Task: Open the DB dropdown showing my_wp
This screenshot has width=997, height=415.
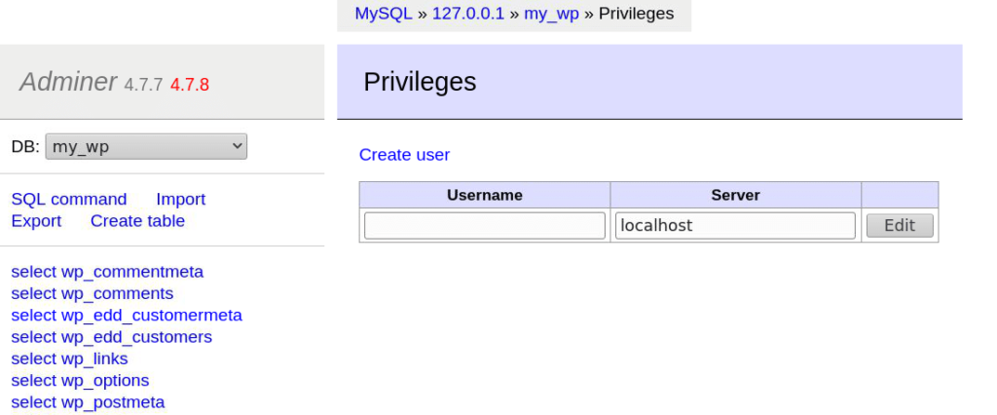Action: pyautogui.click(x=146, y=146)
